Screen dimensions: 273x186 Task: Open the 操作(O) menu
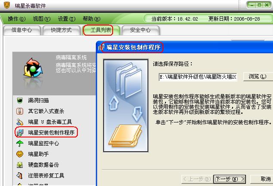(x=17, y=19)
